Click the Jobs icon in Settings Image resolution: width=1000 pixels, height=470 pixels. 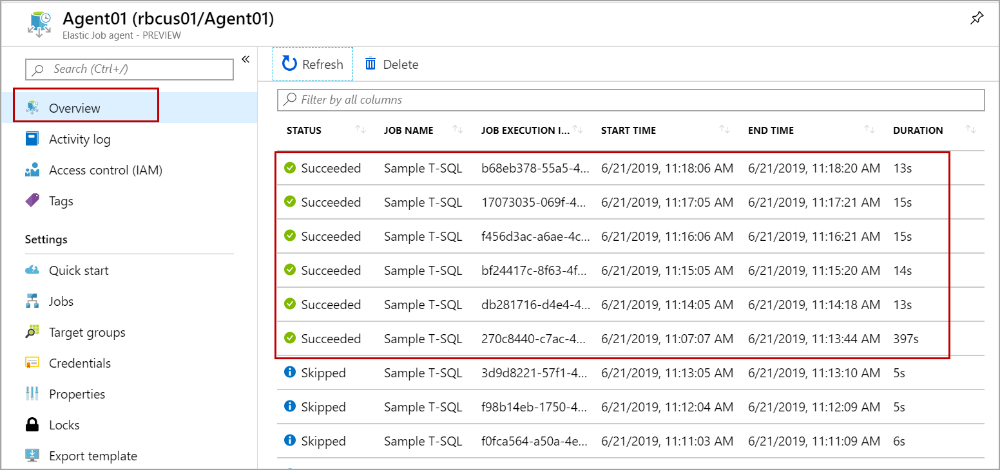click(x=32, y=301)
